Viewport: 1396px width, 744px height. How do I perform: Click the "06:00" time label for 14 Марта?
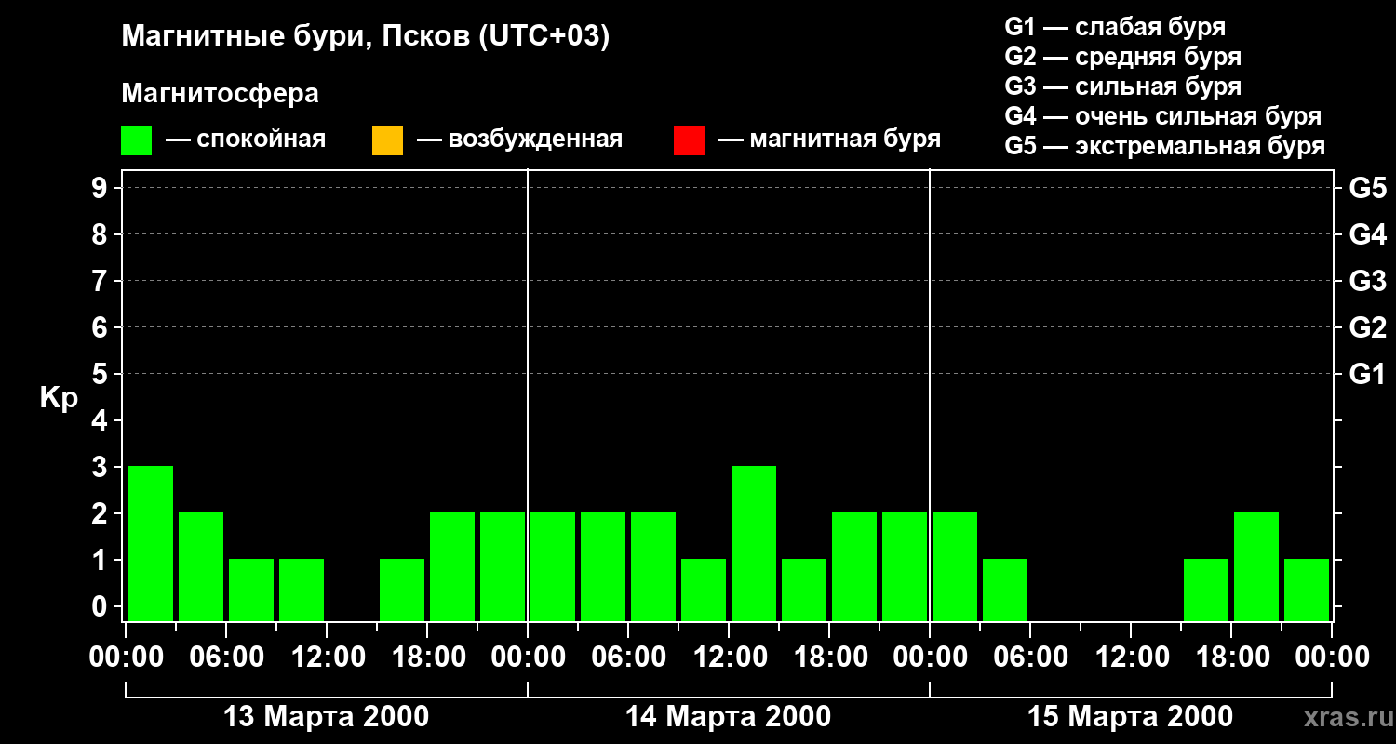click(x=628, y=658)
